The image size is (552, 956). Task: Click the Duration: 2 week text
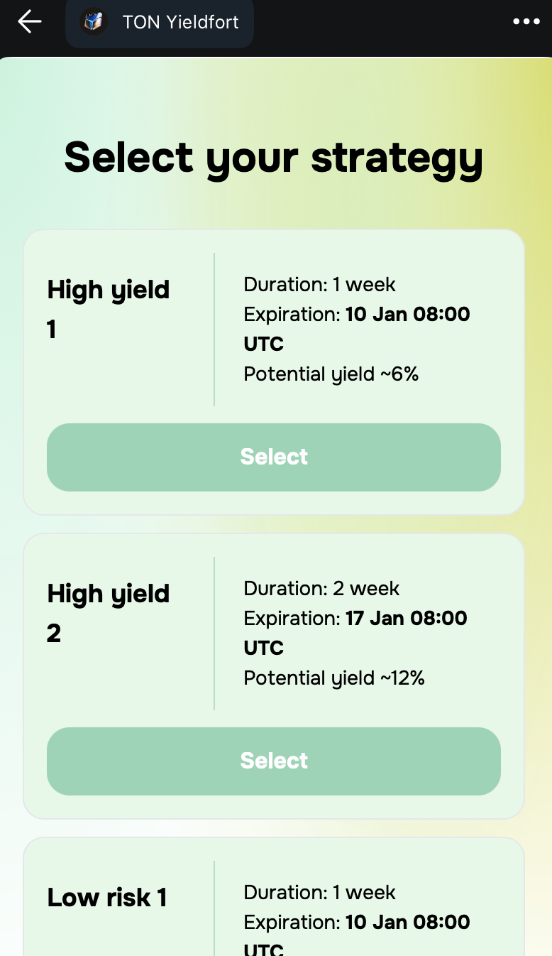click(321, 588)
